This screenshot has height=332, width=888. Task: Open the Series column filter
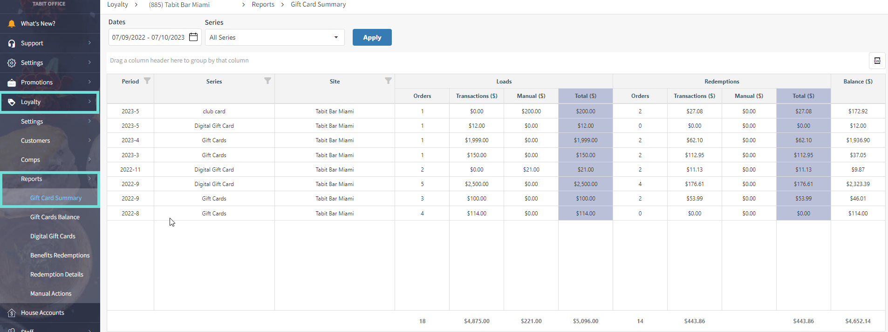click(267, 81)
